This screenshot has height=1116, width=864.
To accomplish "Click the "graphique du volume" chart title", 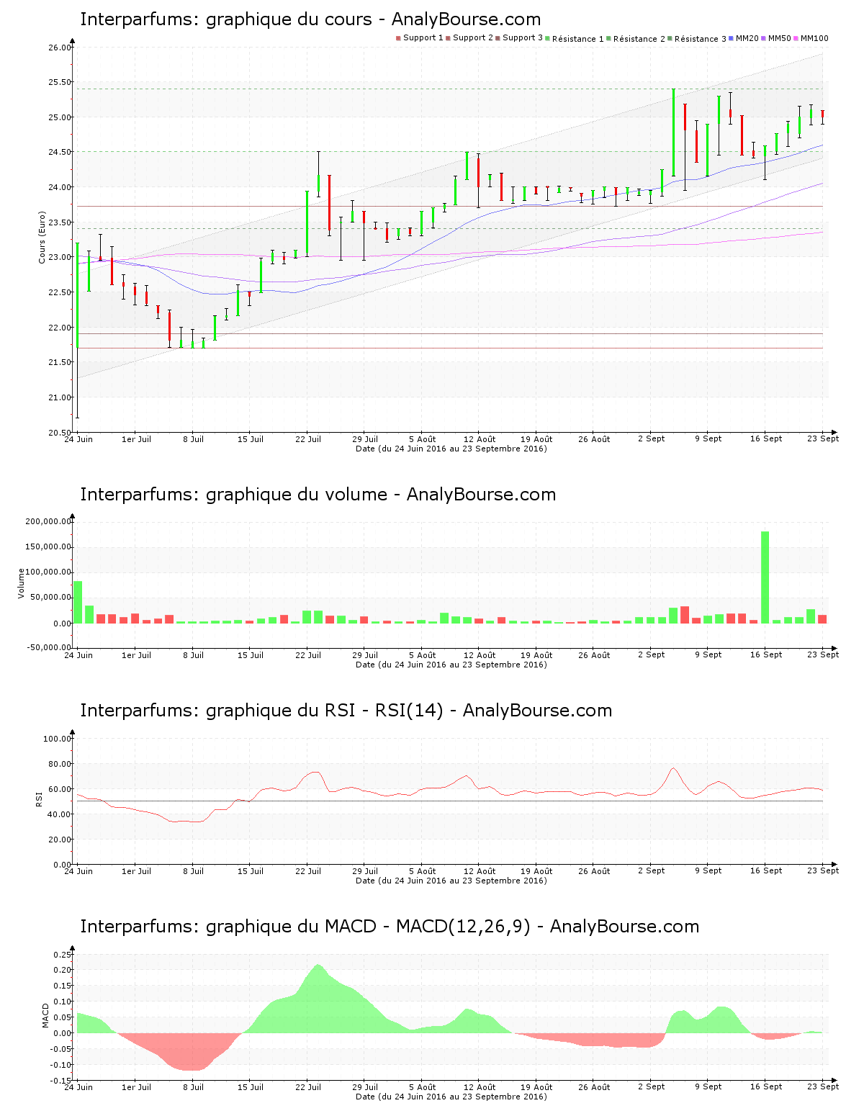I will 318,495.
